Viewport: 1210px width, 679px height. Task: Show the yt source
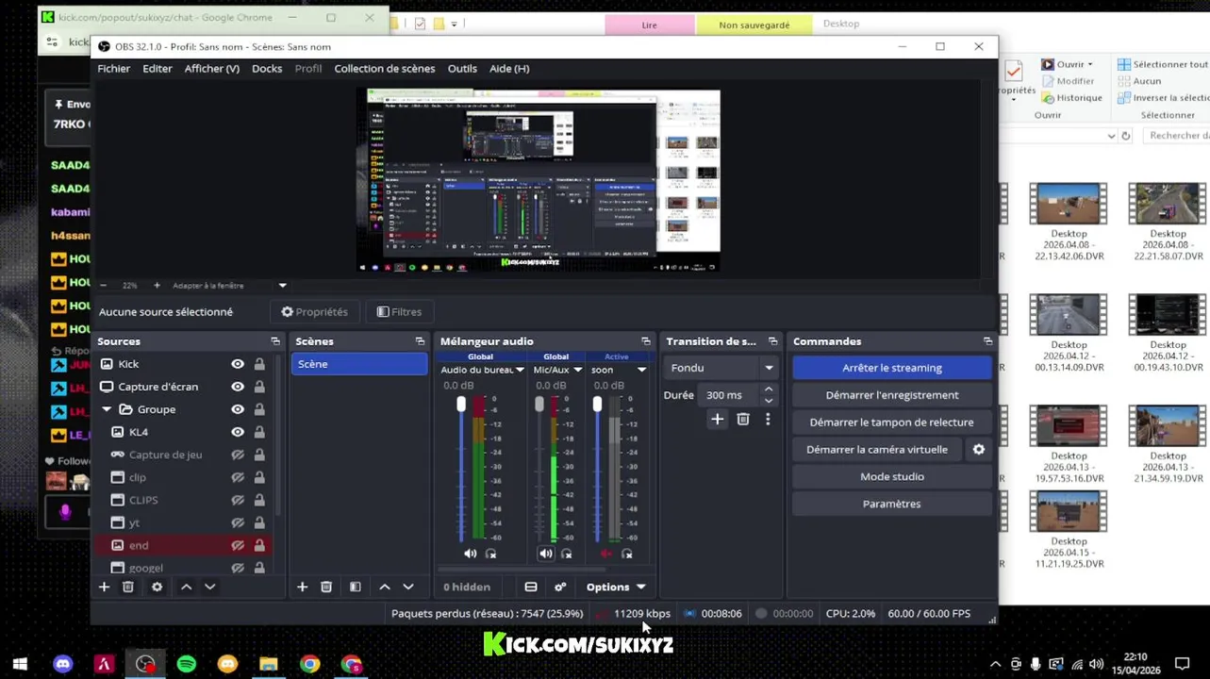[x=238, y=522]
